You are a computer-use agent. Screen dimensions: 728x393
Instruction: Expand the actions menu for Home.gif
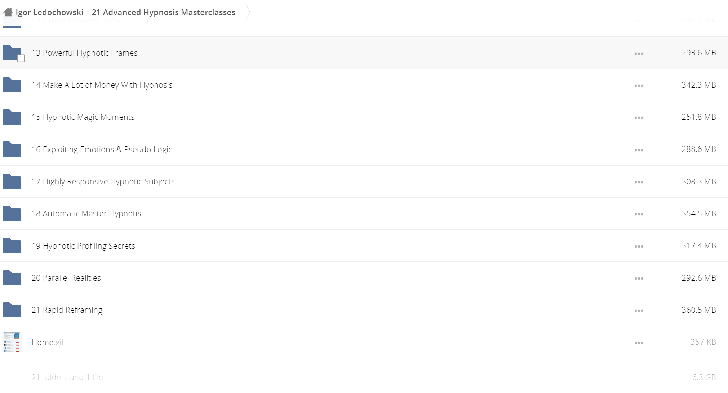pyautogui.click(x=639, y=343)
